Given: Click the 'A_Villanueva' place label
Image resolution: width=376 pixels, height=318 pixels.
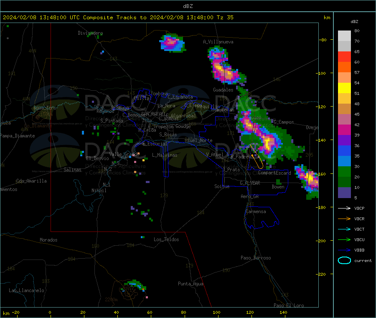Looking at the screenshot, I should (x=218, y=42).
